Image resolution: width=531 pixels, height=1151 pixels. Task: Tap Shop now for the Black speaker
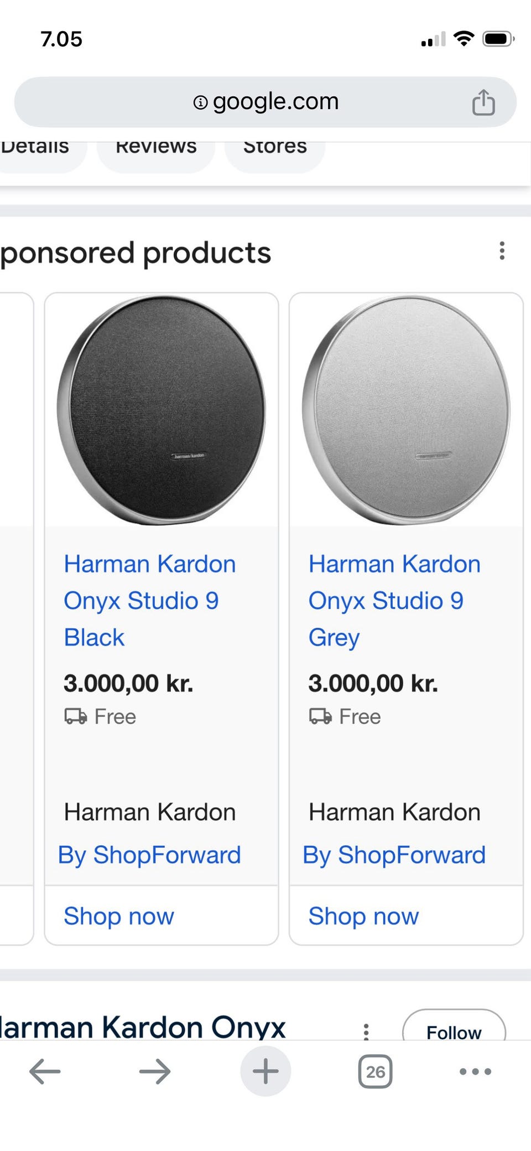[119, 916]
